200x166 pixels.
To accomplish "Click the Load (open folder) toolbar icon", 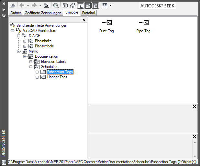I will [x=13, y=5].
